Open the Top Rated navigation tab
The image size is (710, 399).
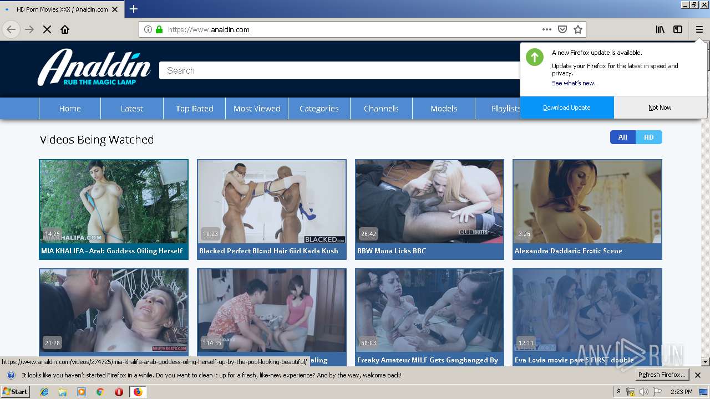click(x=195, y=109)
